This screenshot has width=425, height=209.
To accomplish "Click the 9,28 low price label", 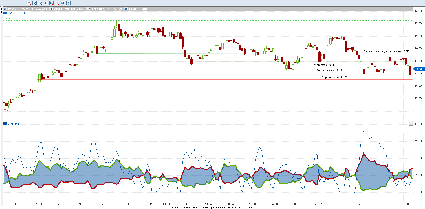I will 7,109.
